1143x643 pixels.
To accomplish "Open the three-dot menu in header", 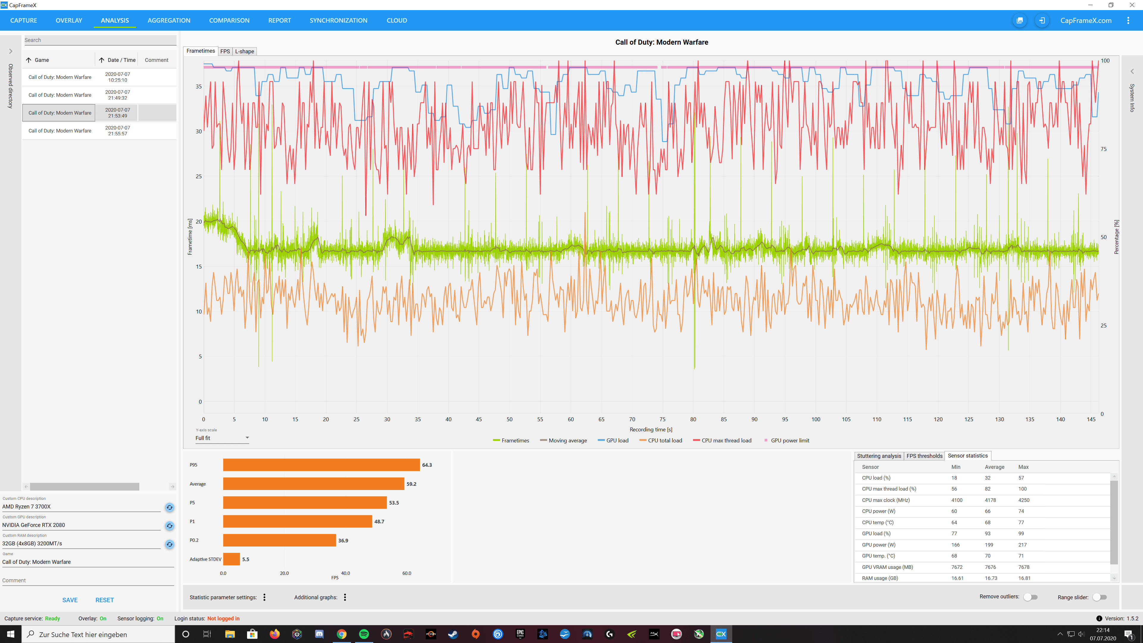I will point(1128,21).
